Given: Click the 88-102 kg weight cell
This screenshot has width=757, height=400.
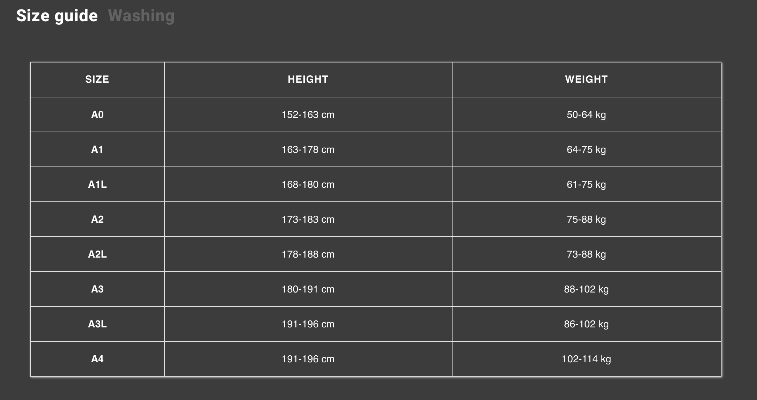Looking at the screenshot, I should coord(587,289).
